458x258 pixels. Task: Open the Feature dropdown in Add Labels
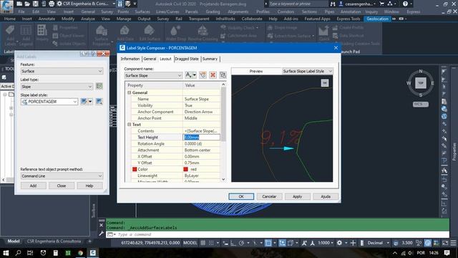(62, 71)
